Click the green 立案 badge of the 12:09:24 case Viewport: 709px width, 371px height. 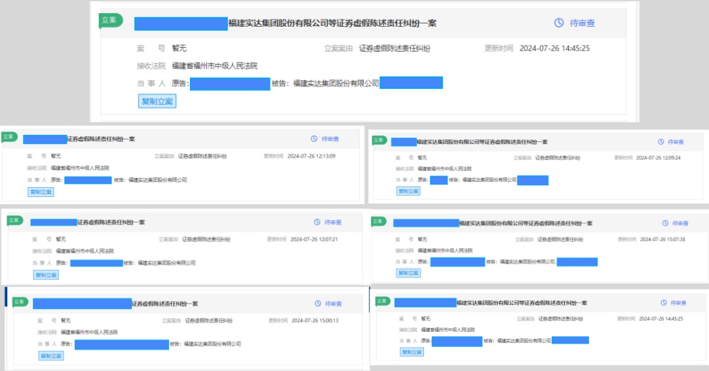click(x=379, y=140)
